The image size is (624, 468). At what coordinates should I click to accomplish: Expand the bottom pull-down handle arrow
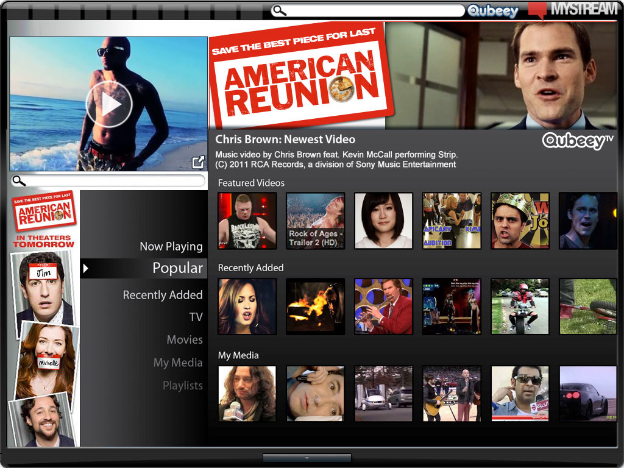coord(307,458)
